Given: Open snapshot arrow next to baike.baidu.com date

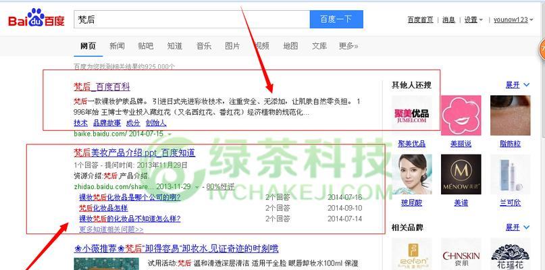Looking at the screenshot, I should click(170, 134).
